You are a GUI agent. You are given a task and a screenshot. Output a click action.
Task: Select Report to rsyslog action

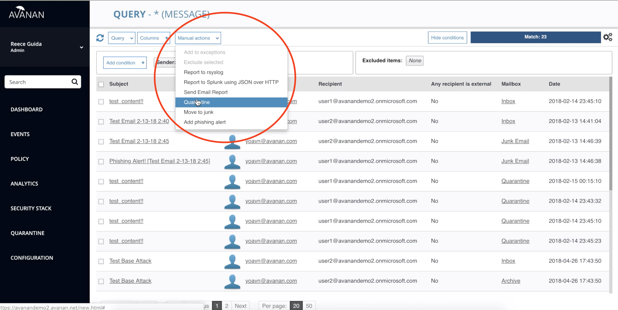(x=231, y=72)
